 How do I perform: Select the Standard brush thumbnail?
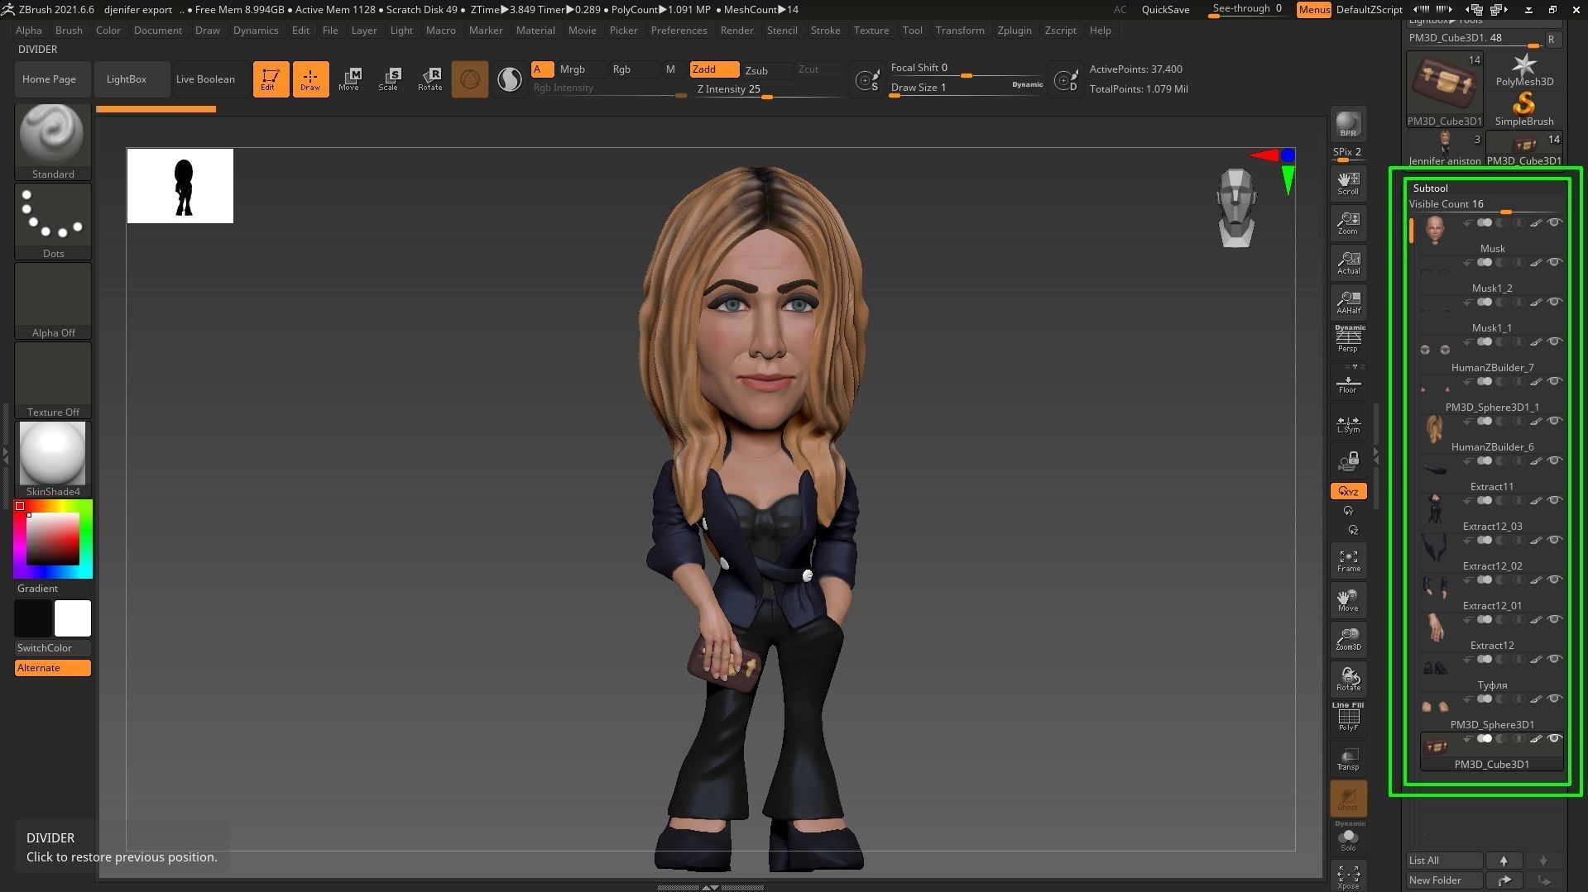click(x=52, y=134)
